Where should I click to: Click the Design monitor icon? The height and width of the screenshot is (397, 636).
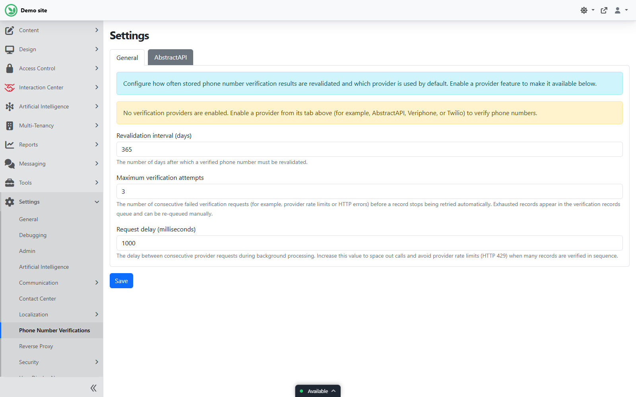tap(10, 49)
